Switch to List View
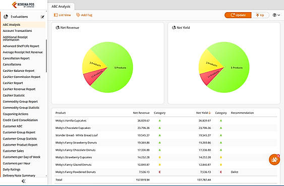 (63, 15)
